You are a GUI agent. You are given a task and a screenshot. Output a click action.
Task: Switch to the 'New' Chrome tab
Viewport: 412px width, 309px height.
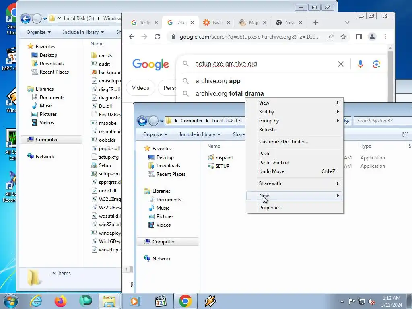point(288,23)
